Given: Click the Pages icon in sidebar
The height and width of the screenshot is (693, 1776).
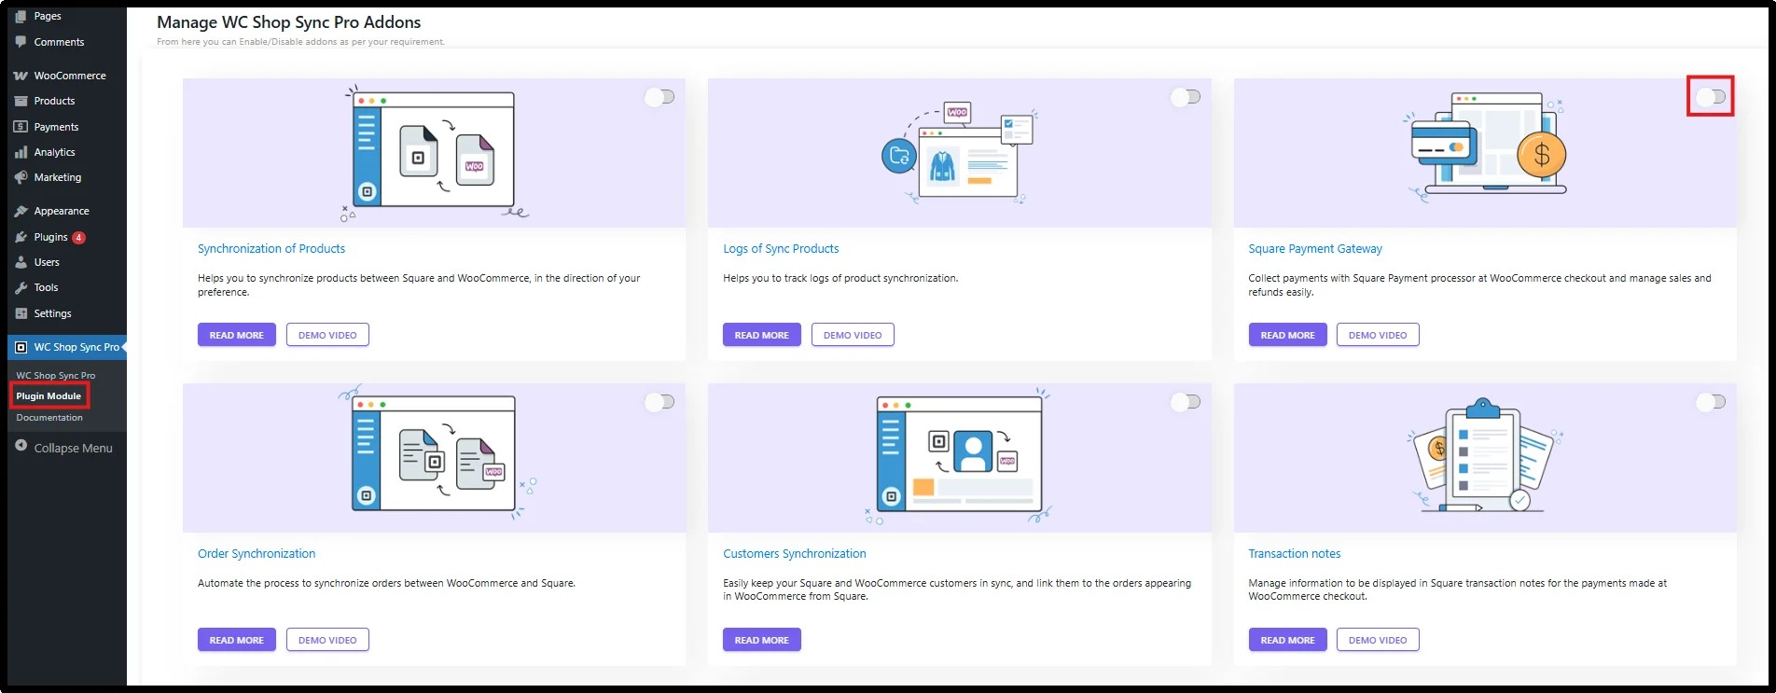Looking at the screenshot, I should (x=21, y=16).
